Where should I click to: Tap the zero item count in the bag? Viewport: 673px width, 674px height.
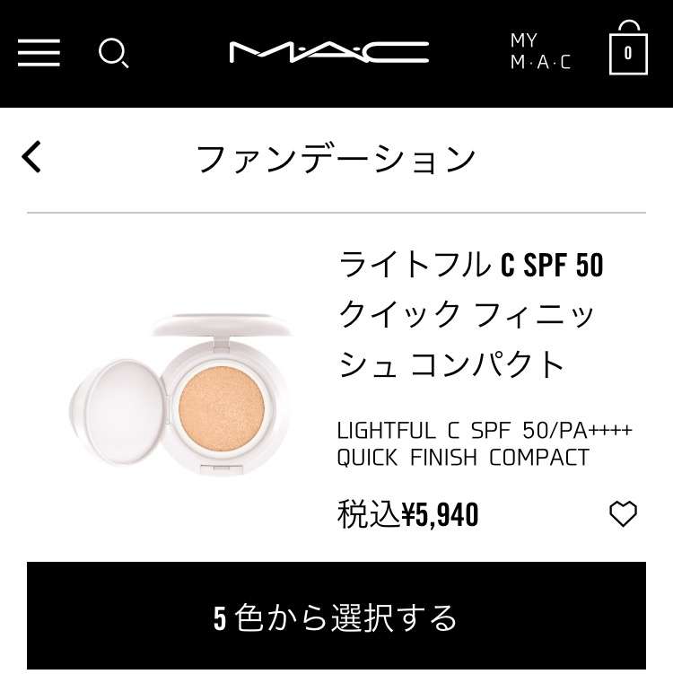point(628,53)
